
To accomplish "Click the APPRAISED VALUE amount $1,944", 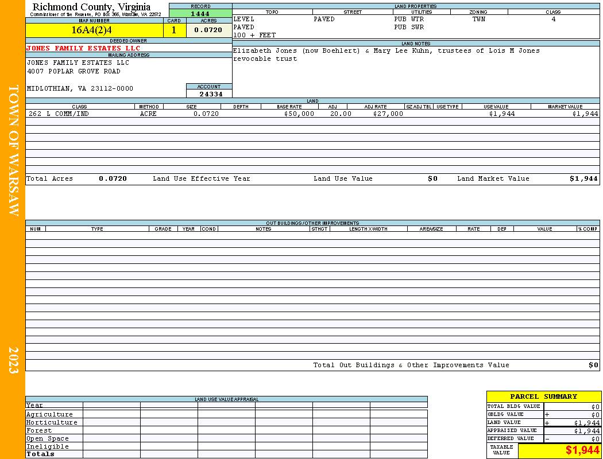I will (587, 431).
